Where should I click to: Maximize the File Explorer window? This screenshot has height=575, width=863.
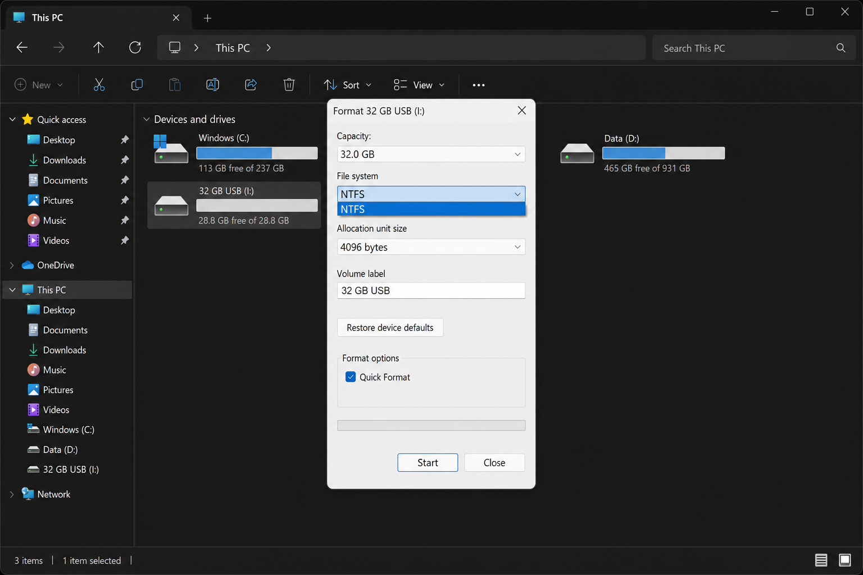[x=810, y=12]
